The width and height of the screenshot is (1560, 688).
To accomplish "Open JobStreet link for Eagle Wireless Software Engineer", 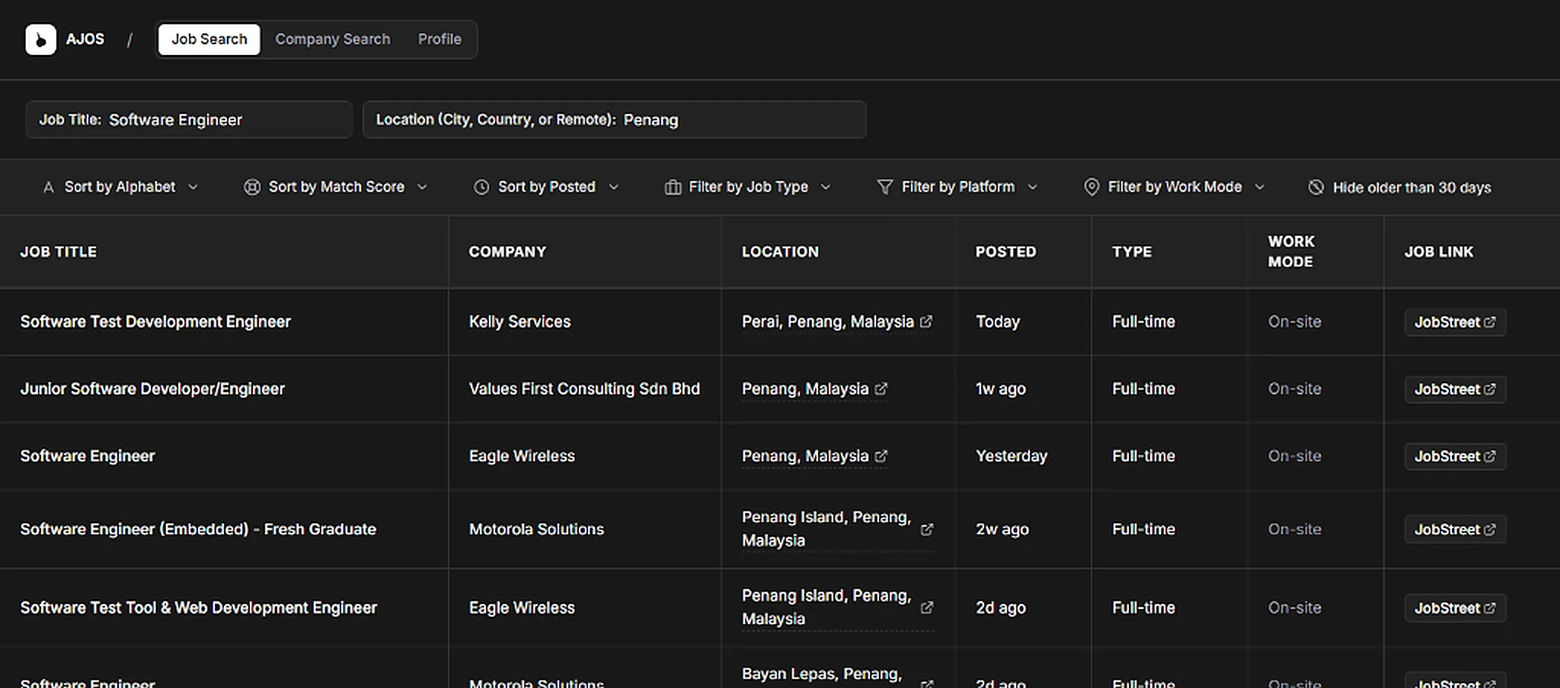I will pyautogui.click(x=1455, y=457).
